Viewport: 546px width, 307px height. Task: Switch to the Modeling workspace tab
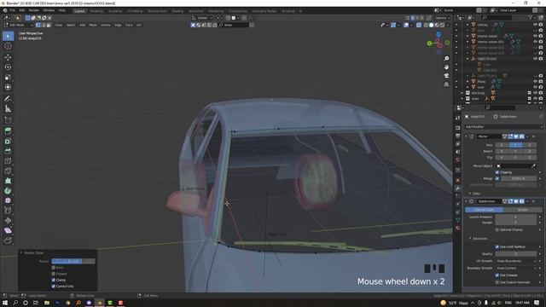(96, 11)
